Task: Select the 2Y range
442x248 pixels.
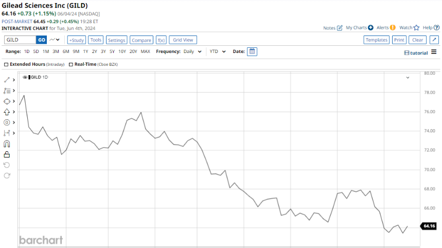Action: point(95,51)
